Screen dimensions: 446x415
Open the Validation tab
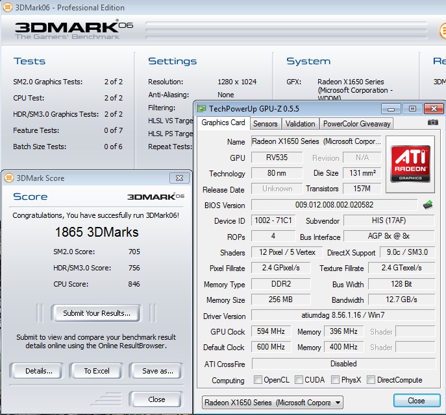[x=301, y=124]
